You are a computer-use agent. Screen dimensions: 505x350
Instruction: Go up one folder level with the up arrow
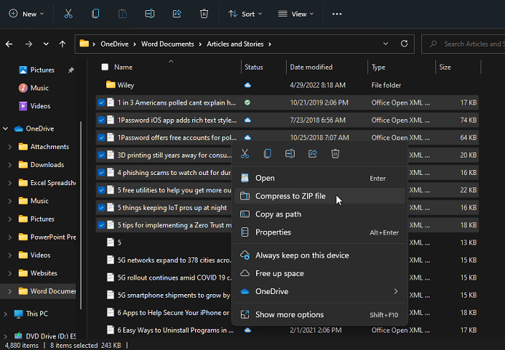(x=62, y=44)
